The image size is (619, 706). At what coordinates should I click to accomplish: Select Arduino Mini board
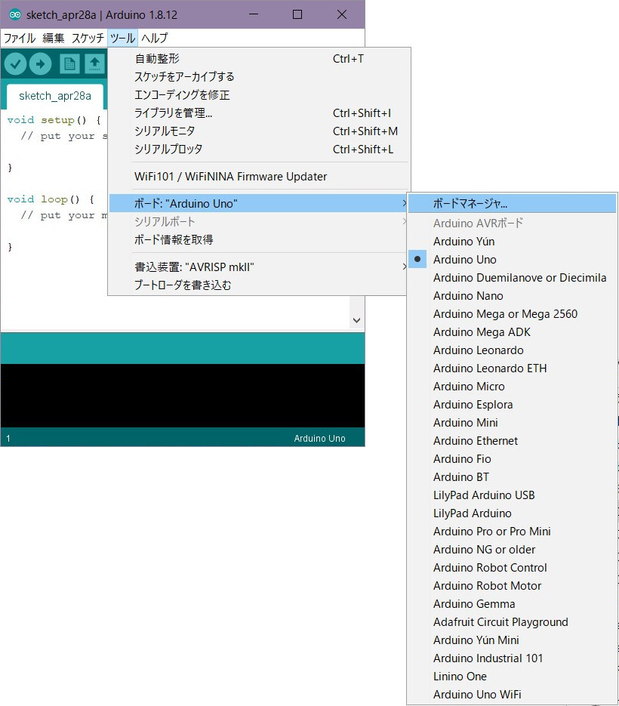tap(511, 423)
